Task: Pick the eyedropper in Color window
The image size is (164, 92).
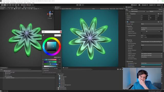Action: pyautogui.click(x=43, y=35)
